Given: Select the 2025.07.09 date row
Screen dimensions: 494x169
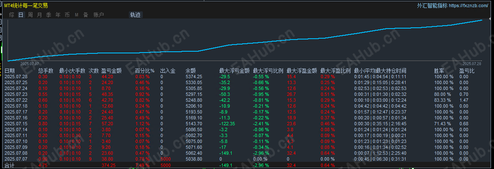Looking at the screenshot, I should pos(16,147).
